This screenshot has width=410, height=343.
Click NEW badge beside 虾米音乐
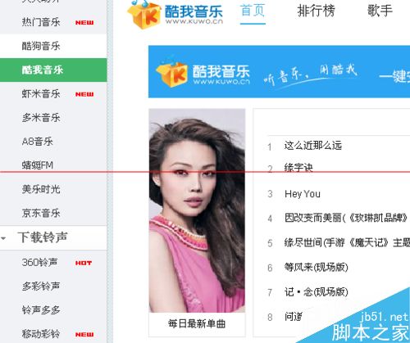point(84,94)
